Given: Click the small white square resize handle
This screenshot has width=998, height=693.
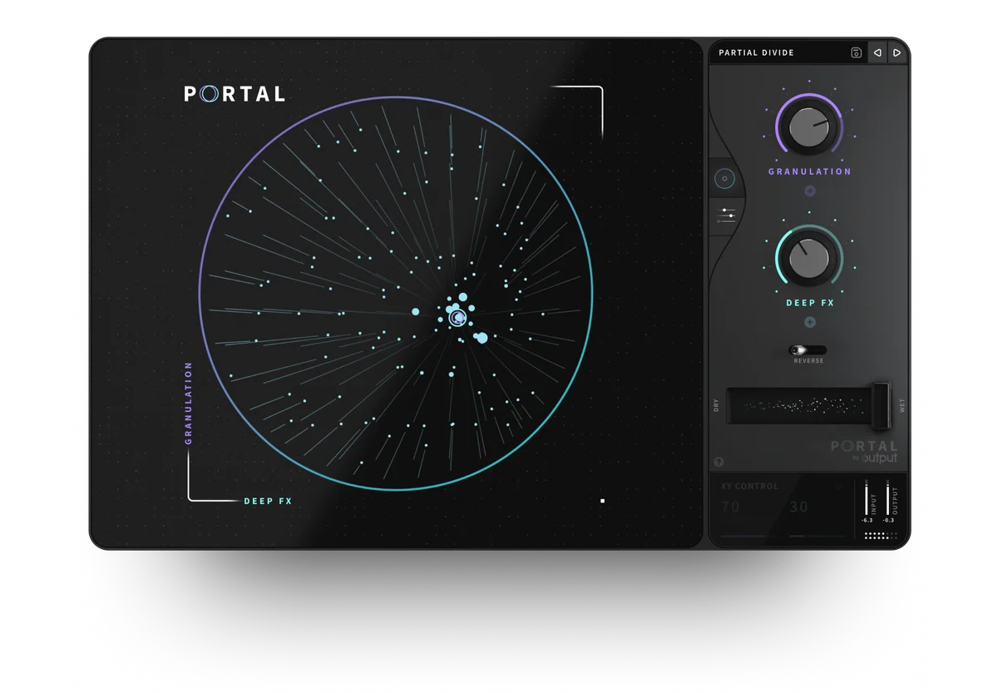Looking at the screenshot, I should coord(602,501).
